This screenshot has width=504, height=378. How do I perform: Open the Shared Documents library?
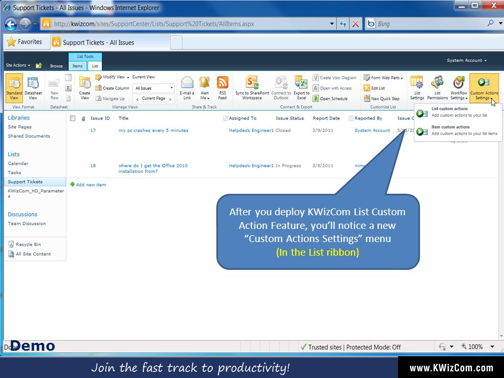click(29, 136)
